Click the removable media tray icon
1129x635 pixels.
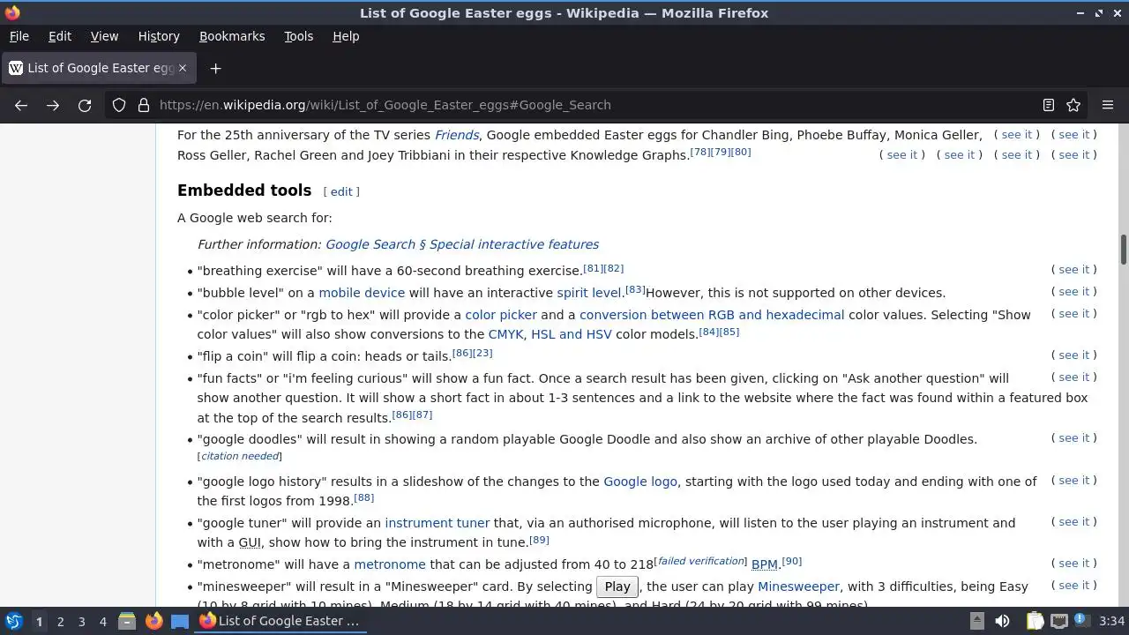[x=977, y=621]
